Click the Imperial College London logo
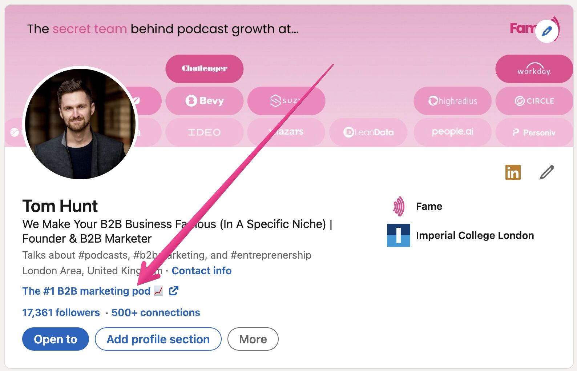 click(399, 235)
